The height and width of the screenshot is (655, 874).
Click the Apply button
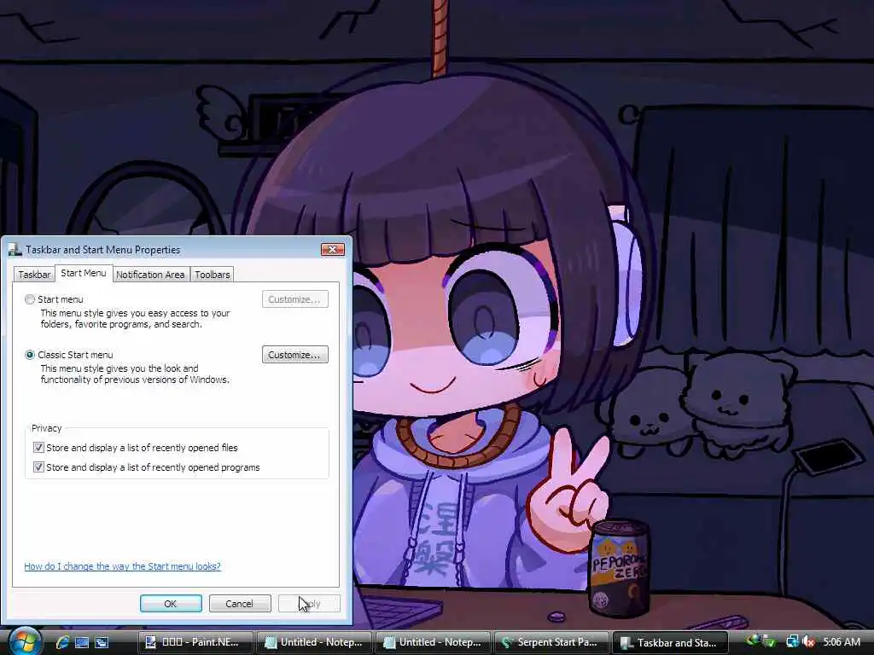[309, 604]
